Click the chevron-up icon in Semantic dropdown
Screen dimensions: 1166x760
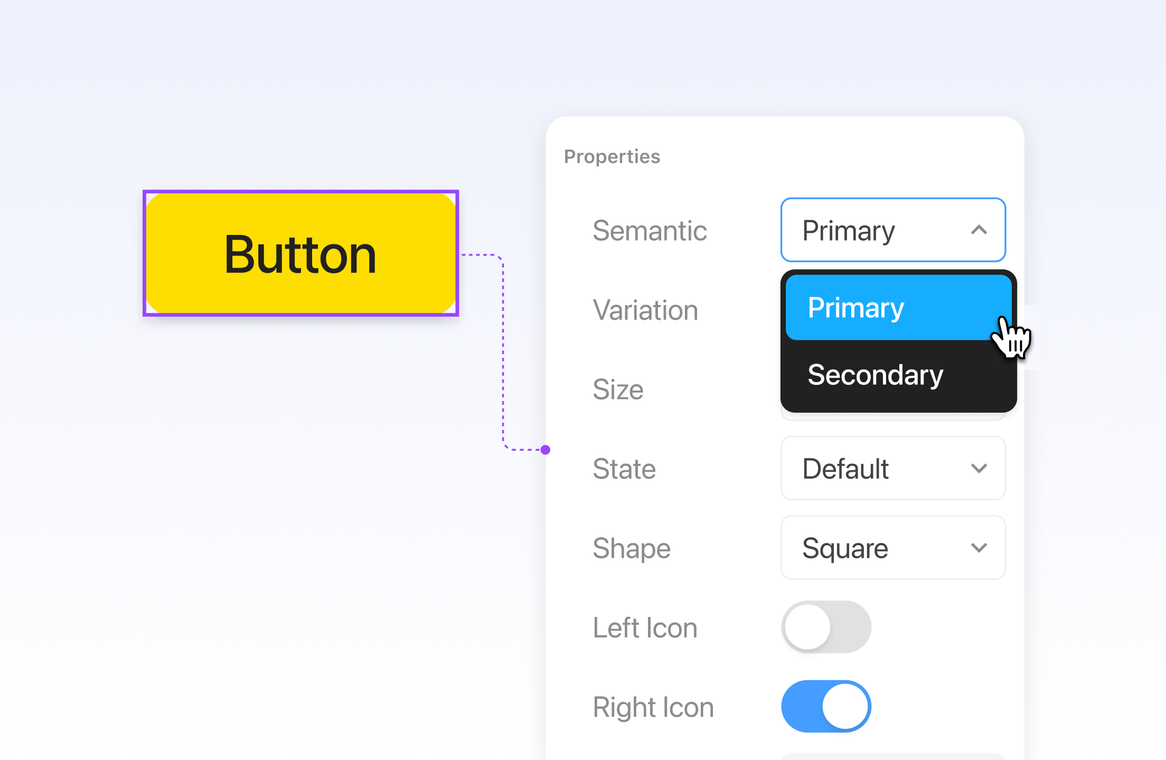tap(979, 230)
